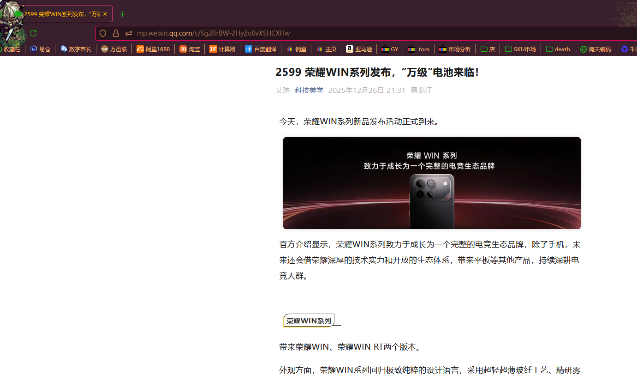Open 市场分析 bookmark
The image size is (637, 382).
[x=455, y=49]
